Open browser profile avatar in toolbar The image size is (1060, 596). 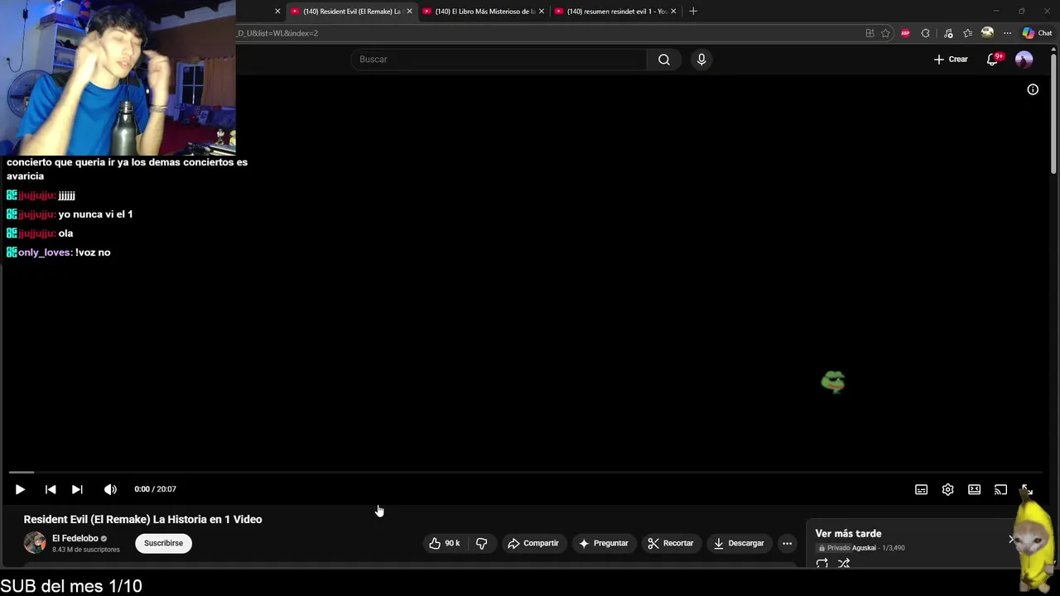987,33
